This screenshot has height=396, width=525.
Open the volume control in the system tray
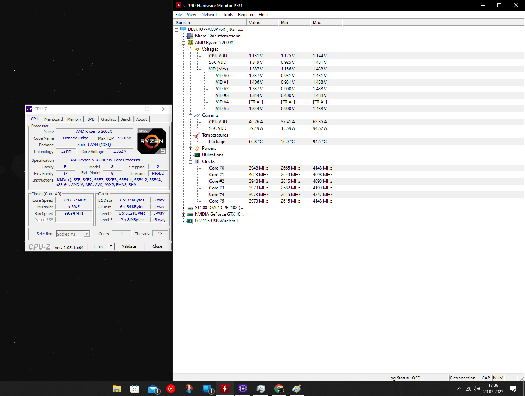coord(477,389)
